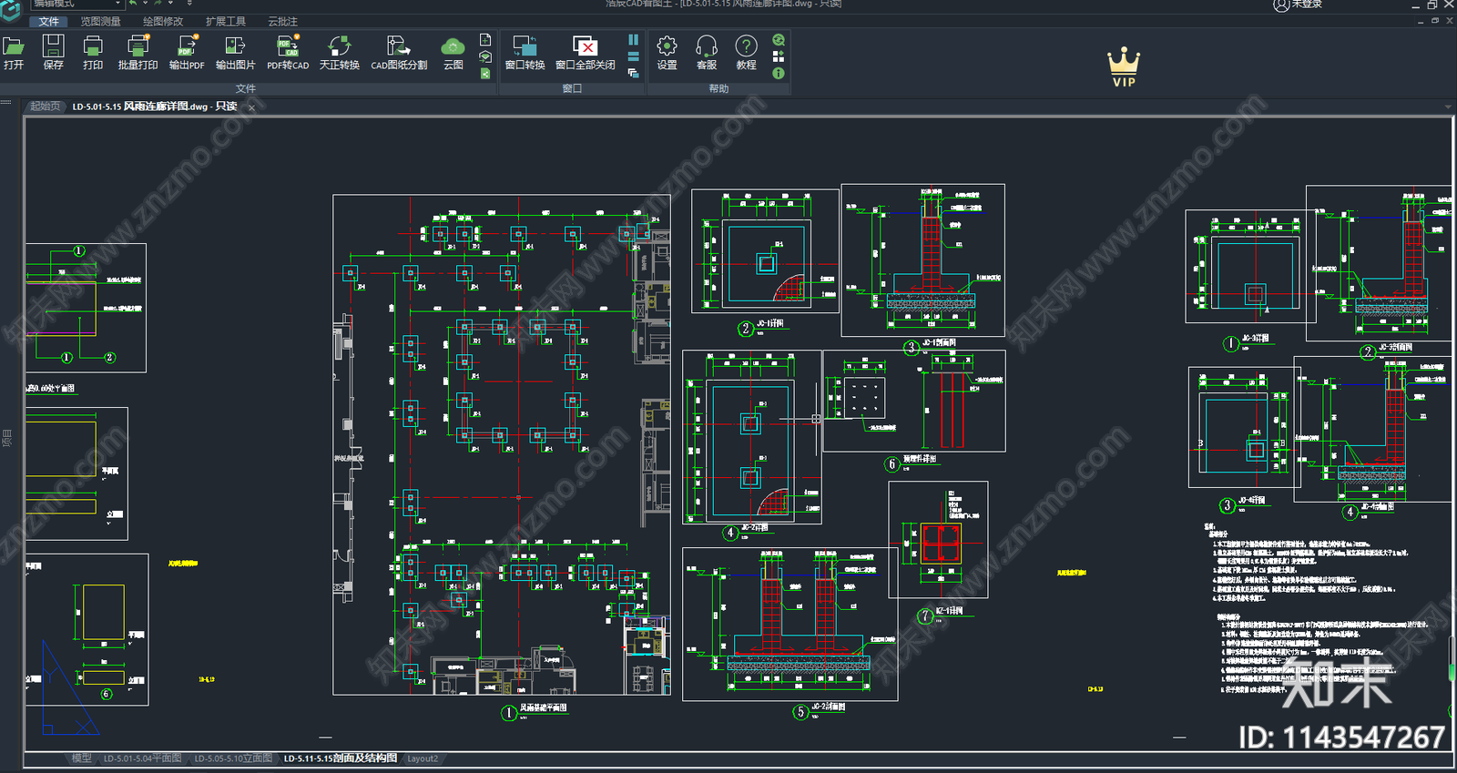Switch to the 扩展工具 ribbon tab

(x=225, y=21)
